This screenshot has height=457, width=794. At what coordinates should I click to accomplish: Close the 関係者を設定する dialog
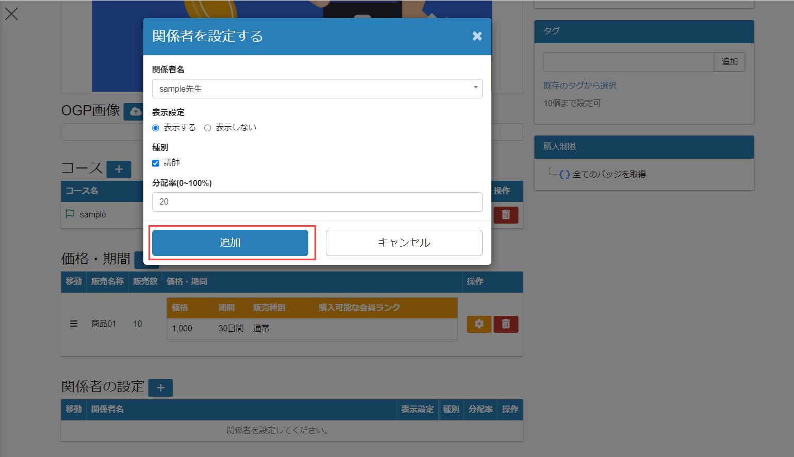[x=477, y=36]
